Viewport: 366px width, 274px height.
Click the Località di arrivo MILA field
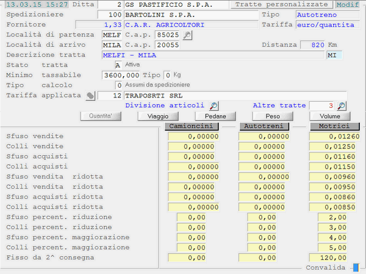coord(112,45)
